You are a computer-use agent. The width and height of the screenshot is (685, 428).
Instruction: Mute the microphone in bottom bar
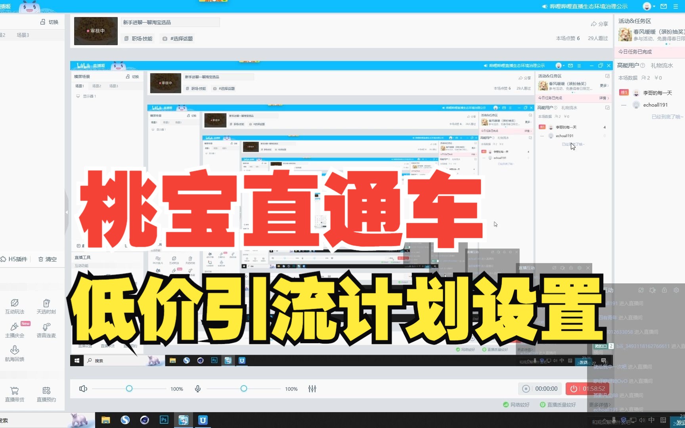(197, 389)
